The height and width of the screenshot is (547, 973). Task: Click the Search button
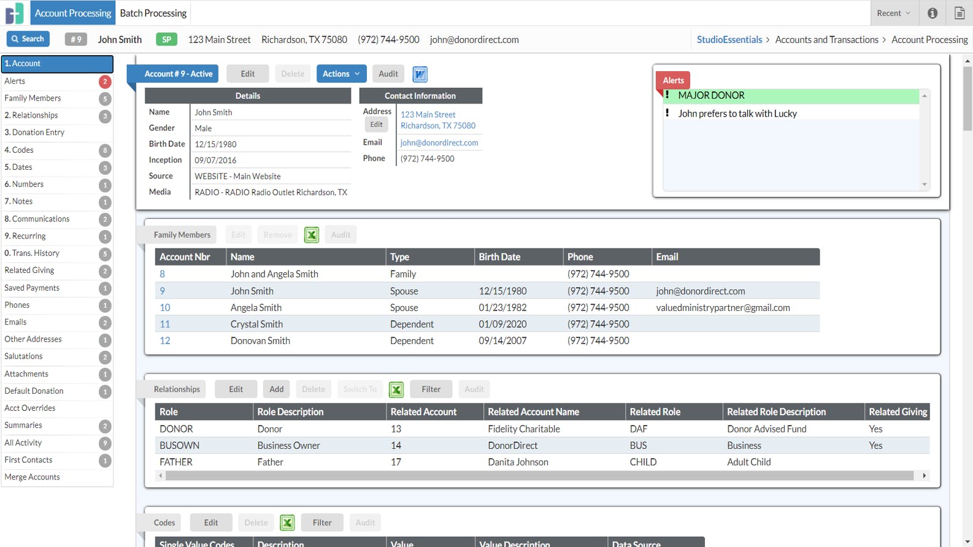[28, 39]
